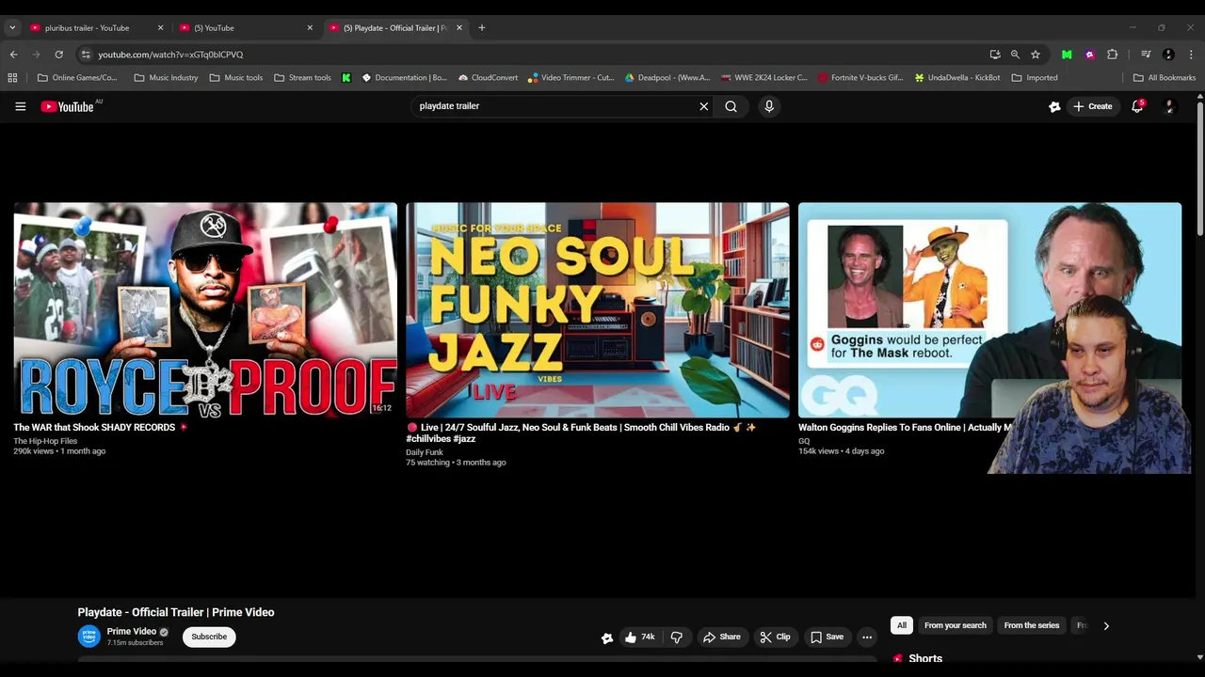Click the icon left of the like button
This screenshot has width=1205, height=677.
point(607,638)
